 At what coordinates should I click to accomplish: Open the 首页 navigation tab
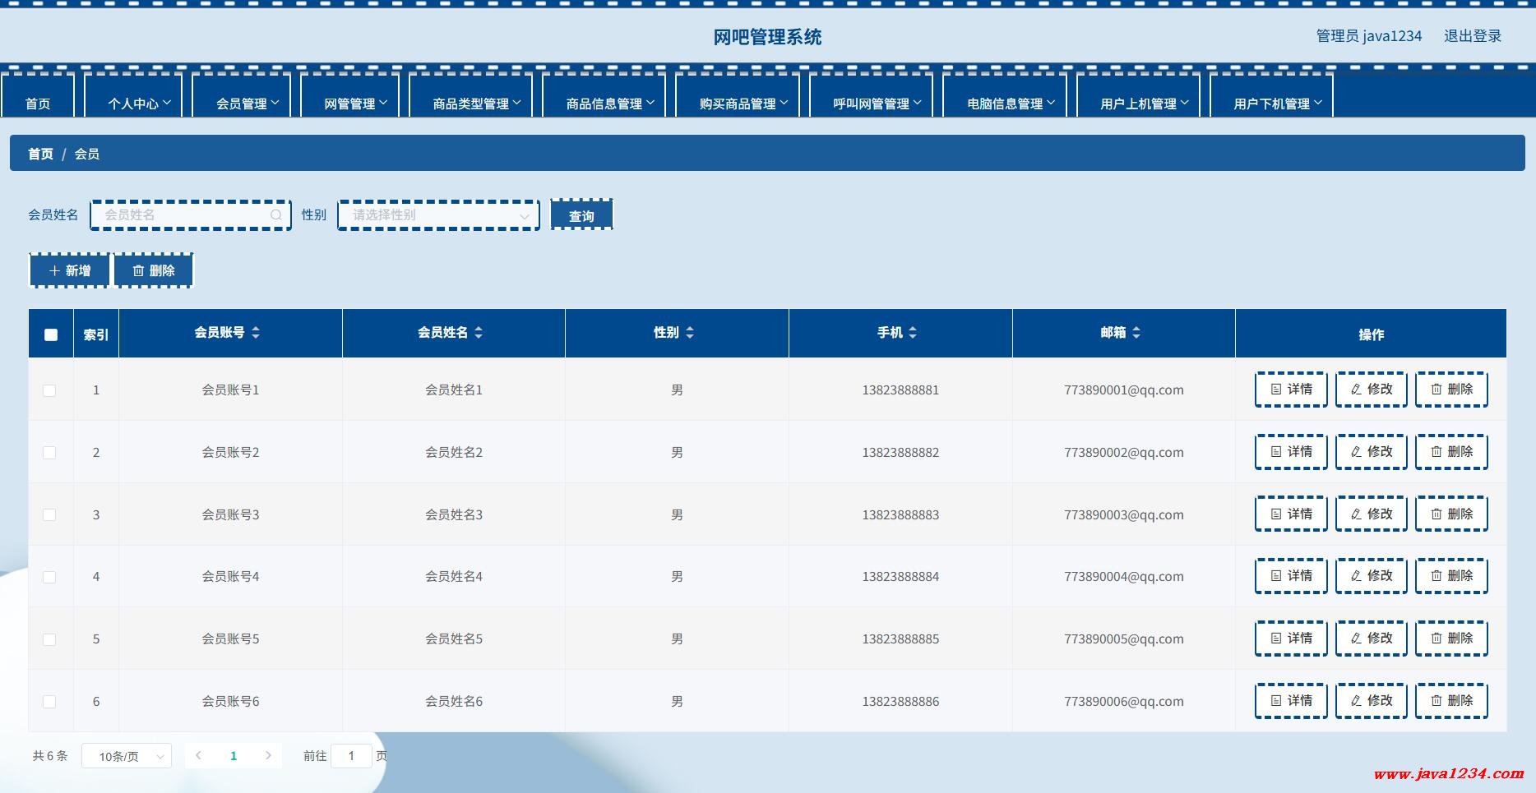pos(38,104)
